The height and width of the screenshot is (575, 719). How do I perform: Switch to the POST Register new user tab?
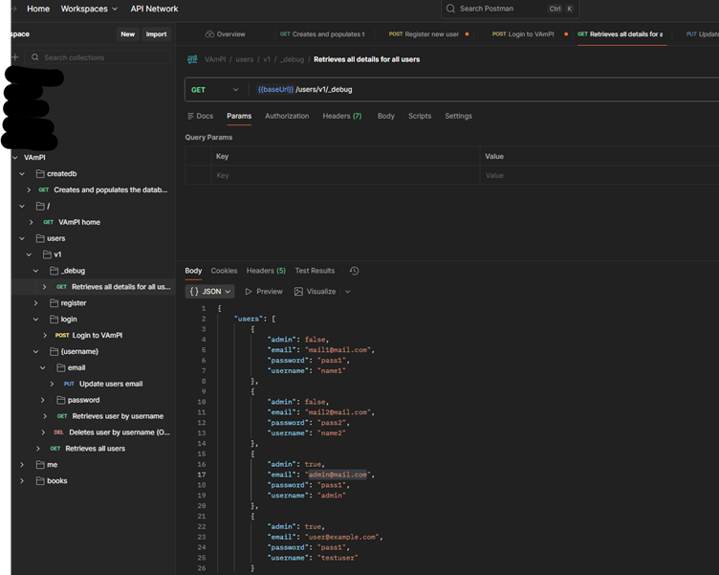point(427,34)
